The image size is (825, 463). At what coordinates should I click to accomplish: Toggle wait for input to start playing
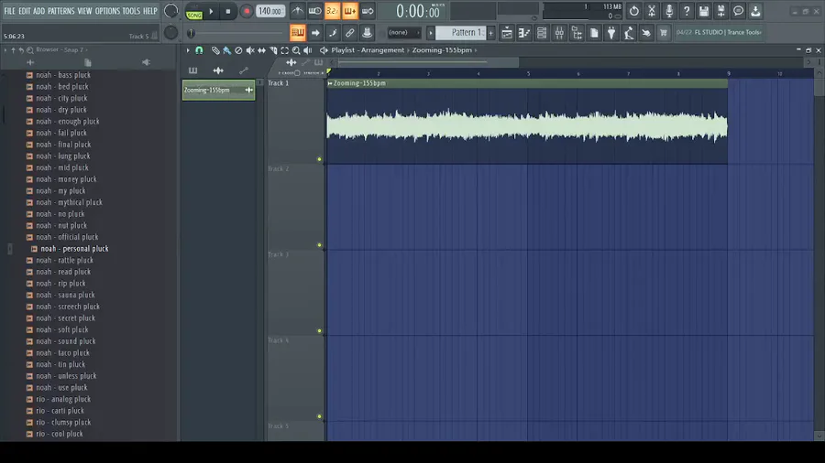(314, 11)
